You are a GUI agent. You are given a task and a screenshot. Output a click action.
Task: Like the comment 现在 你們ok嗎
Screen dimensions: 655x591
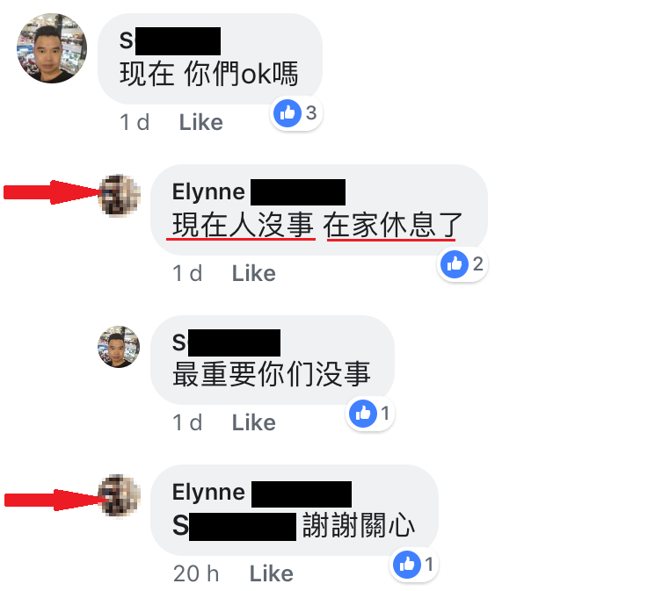201,122
